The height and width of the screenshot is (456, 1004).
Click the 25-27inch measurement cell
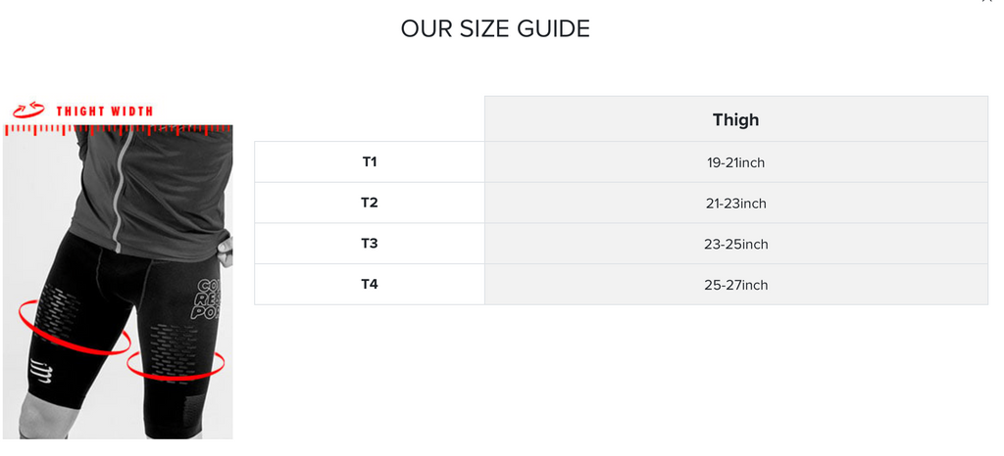[735, 285]
